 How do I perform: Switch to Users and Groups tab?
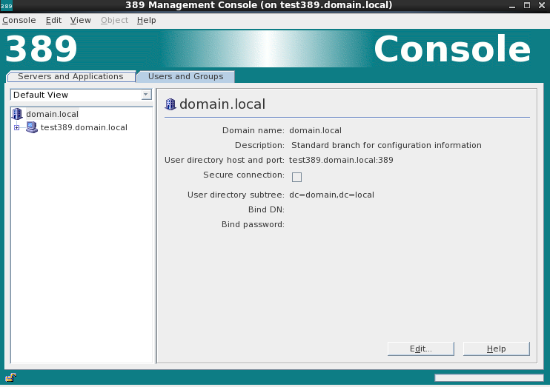coord(185,76)
